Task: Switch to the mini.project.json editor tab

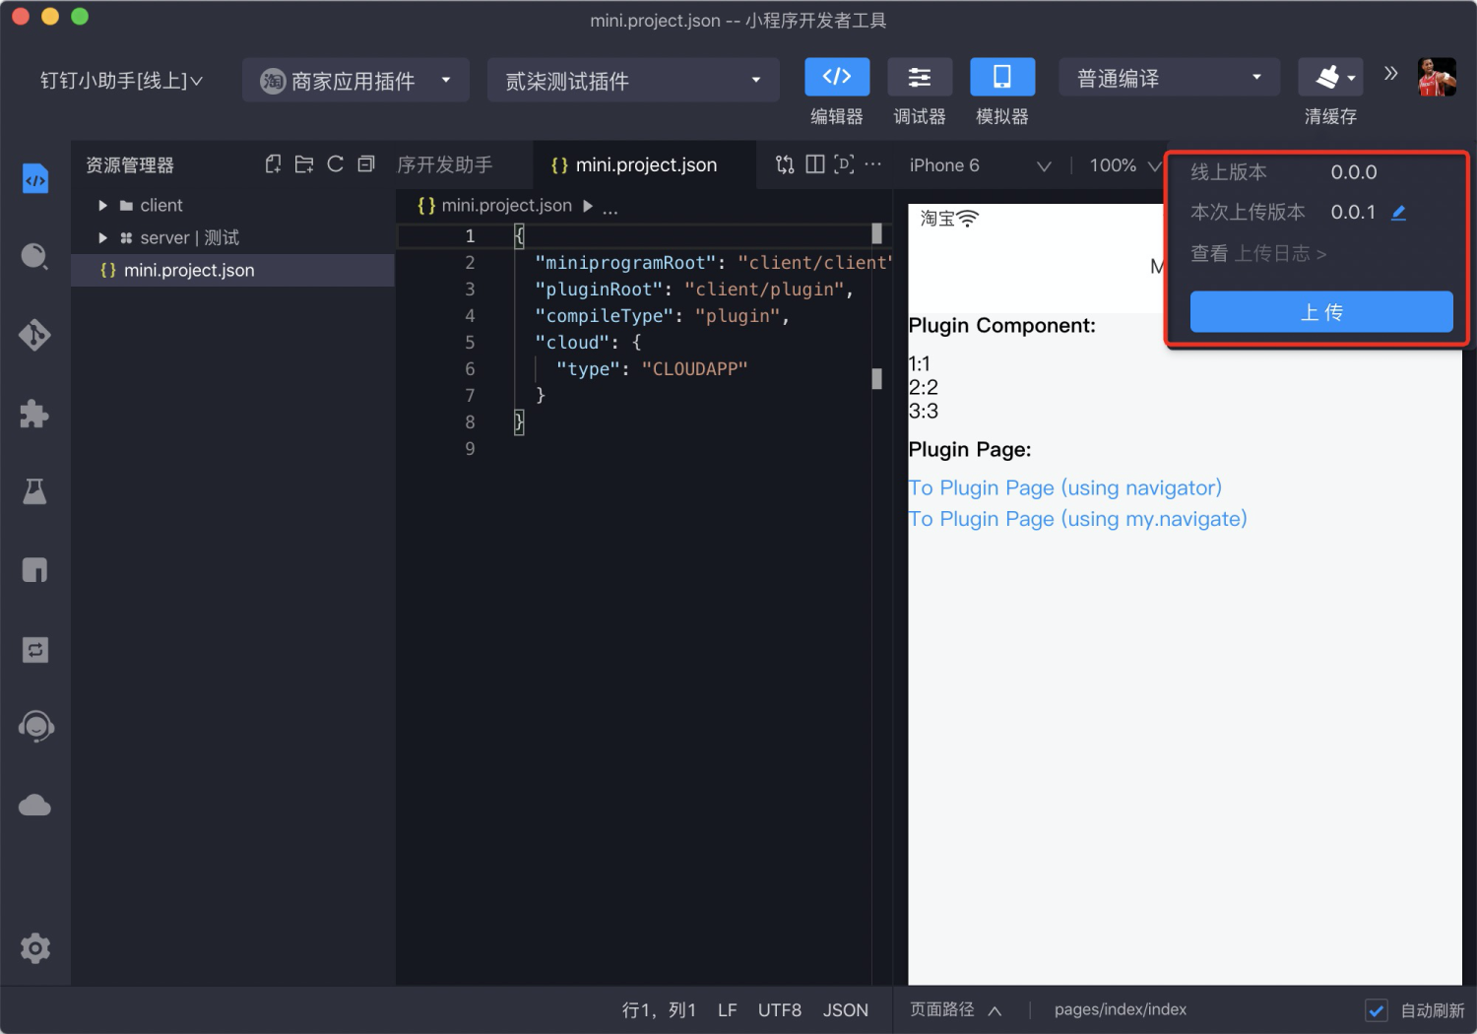Action: pos(644,164)
